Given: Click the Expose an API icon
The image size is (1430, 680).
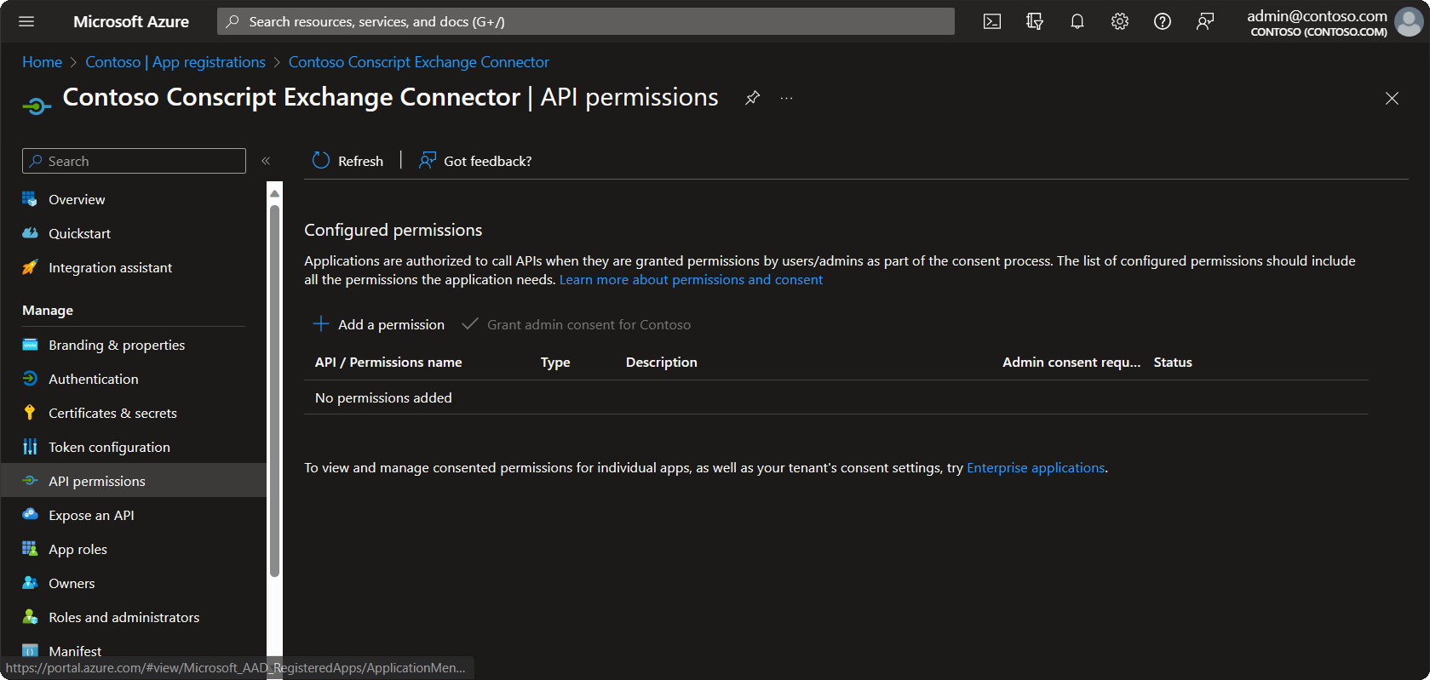Looking at the screenshot, I should pos(30,515).
